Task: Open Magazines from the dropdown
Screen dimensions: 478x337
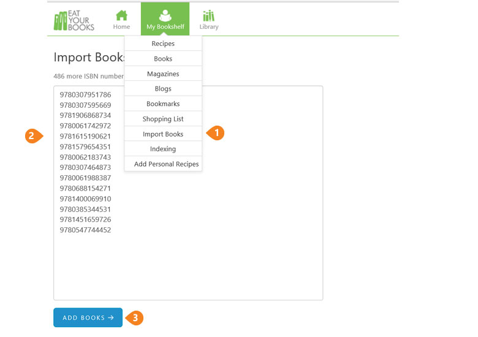Action: pos(163,74)
